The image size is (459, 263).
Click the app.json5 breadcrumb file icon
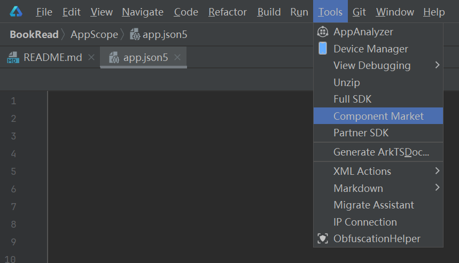[135, 35]
